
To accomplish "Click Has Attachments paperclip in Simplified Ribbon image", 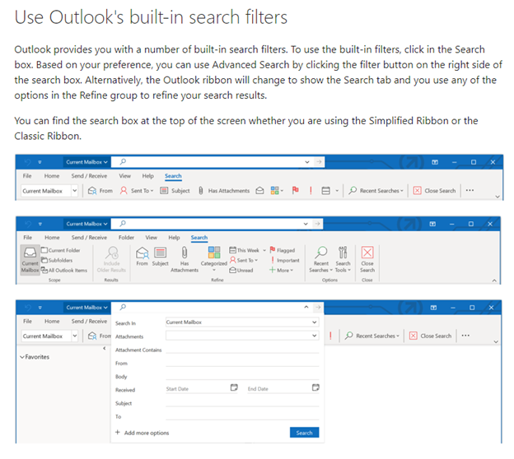I will pyautogui.click(x=201, y=191).
